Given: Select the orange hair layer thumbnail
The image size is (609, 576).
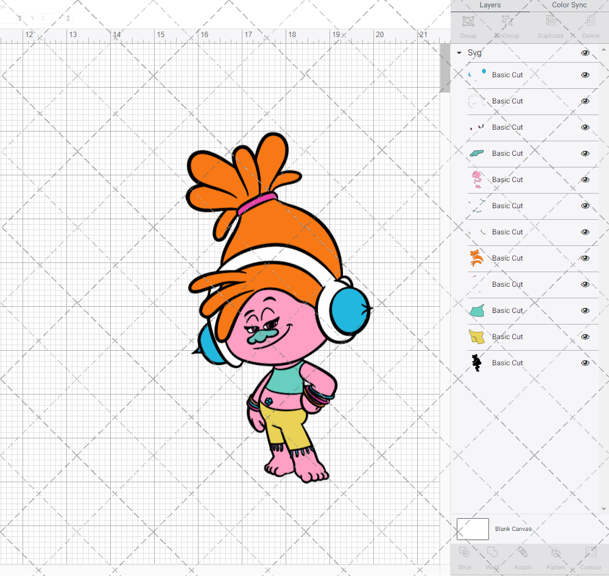Looking at the screenshot, I should coord(477,258).
